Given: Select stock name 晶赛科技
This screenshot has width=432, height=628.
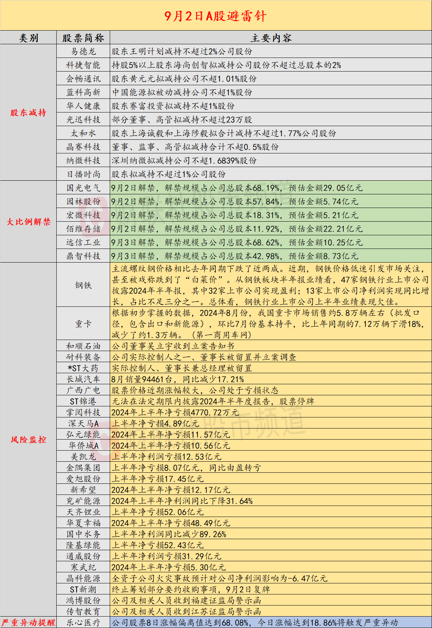Looking at the screenshot, I should click(83, 147).
